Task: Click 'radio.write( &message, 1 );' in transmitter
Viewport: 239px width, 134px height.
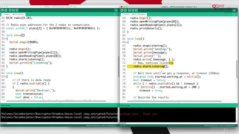Action: coord(154,60)
